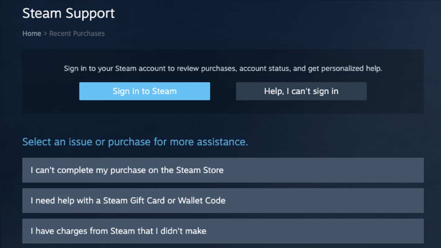Screen dimensions: 441x248
Task: Click the Steam Support page title
Action: (x=68, y=13)
